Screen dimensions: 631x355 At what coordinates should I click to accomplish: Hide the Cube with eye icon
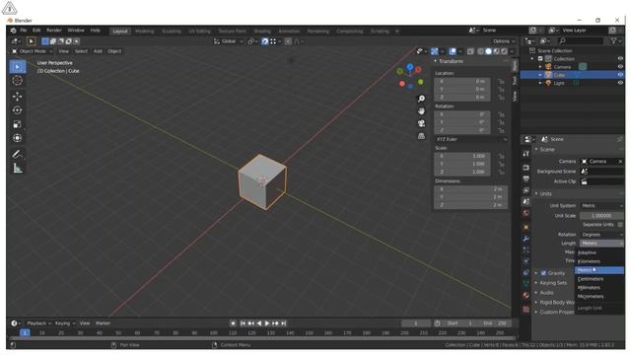[x=620, y=75]
